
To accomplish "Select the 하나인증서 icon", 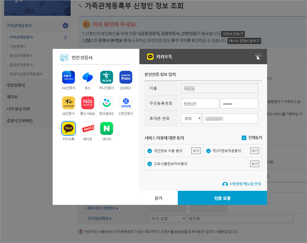I will point(107,77).
